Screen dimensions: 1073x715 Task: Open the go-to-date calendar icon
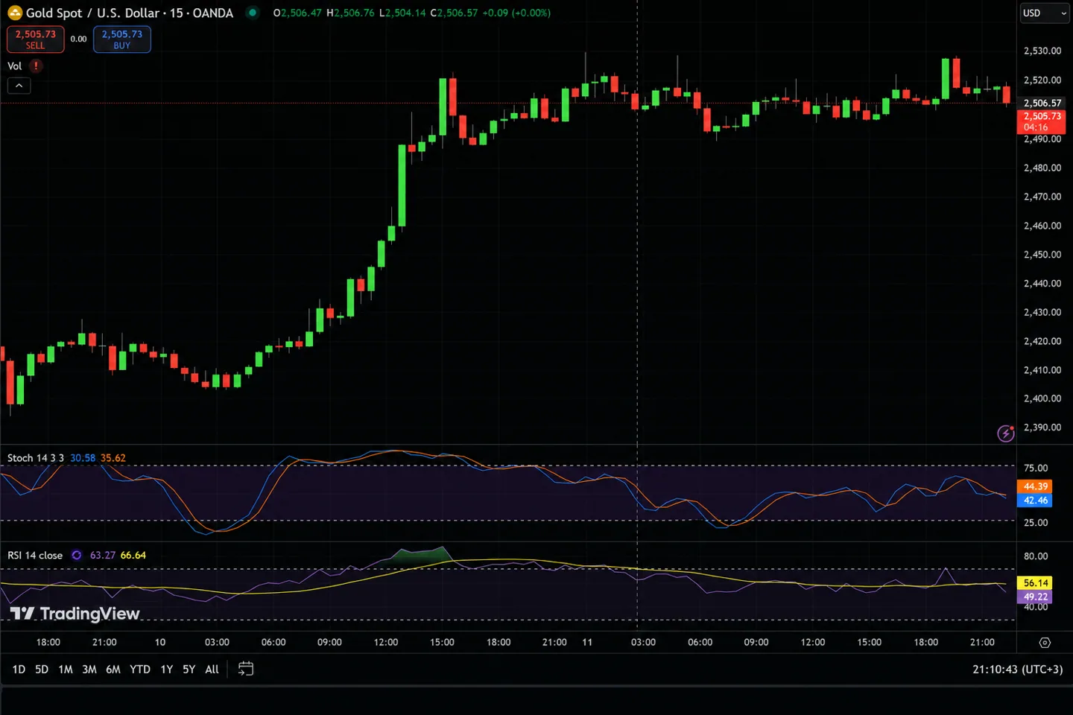tap(246, 669)
